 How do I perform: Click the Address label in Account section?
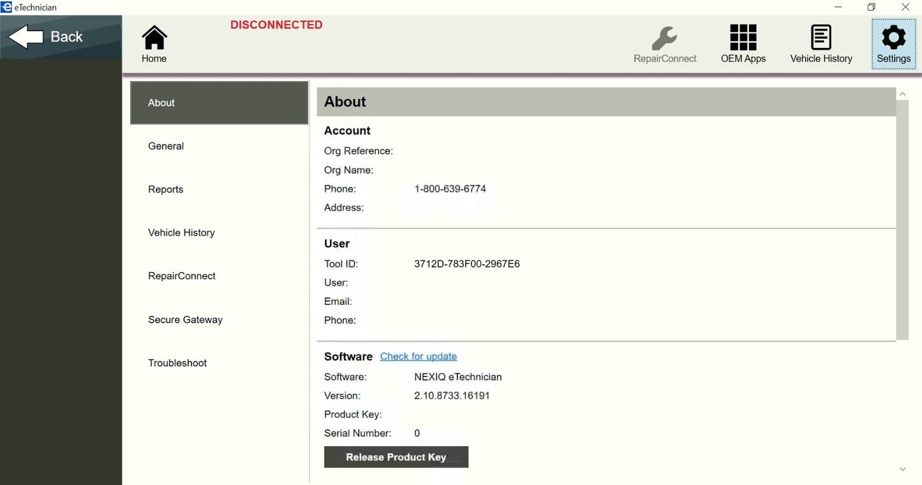(x=344, y=208)
